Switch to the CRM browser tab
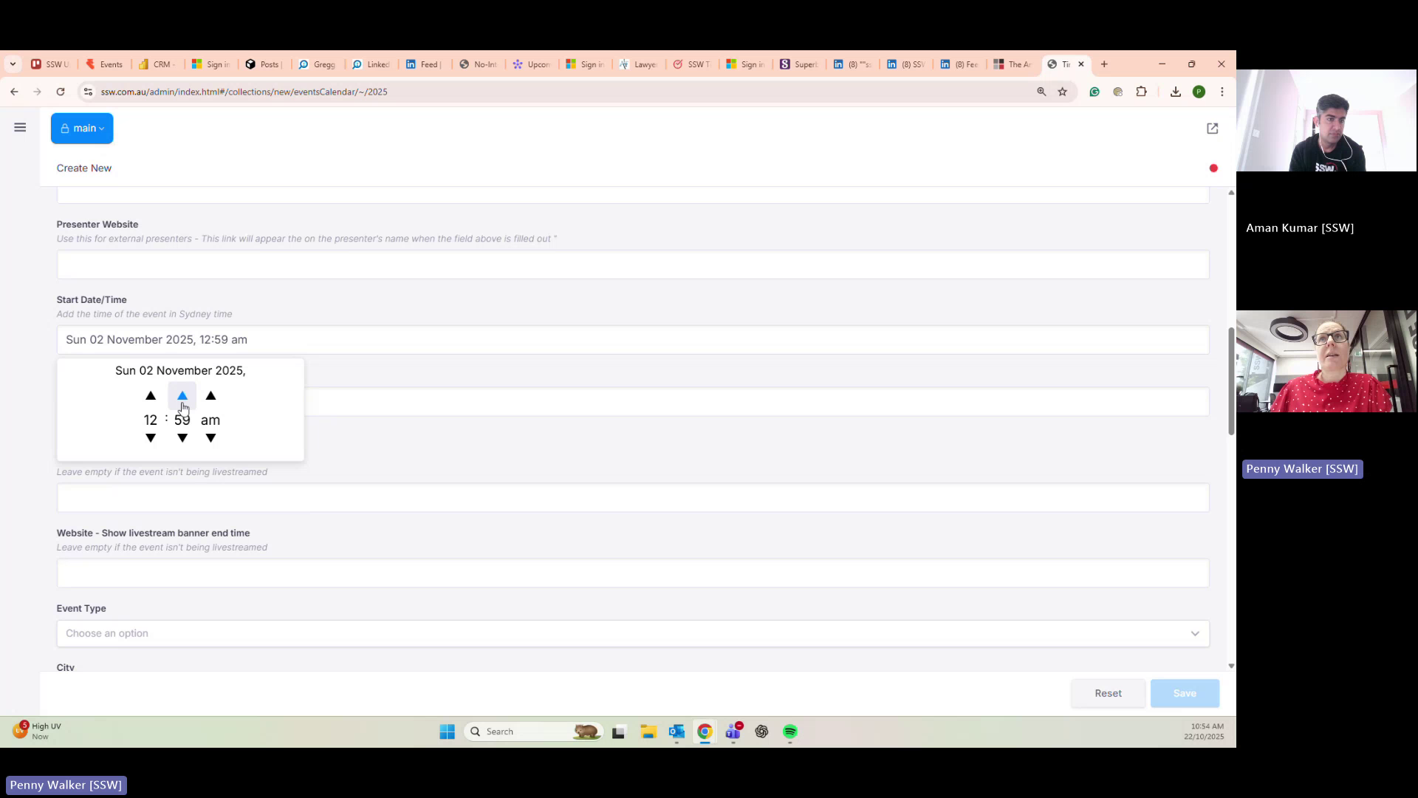Image resolution: width=1418 pixels, height=798 pixels. [x=157, y=64]
